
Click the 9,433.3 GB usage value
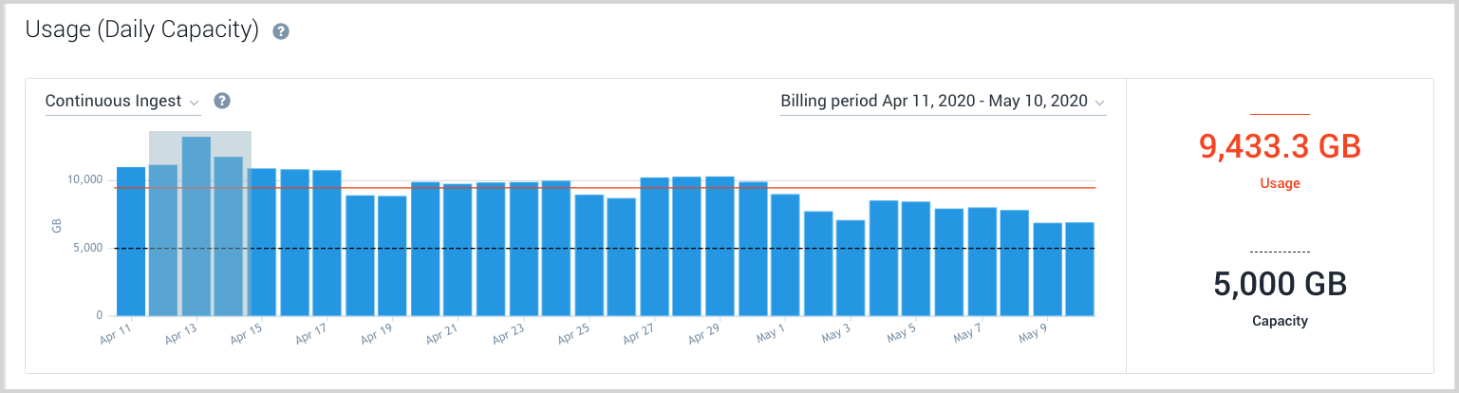point(1280,146)
